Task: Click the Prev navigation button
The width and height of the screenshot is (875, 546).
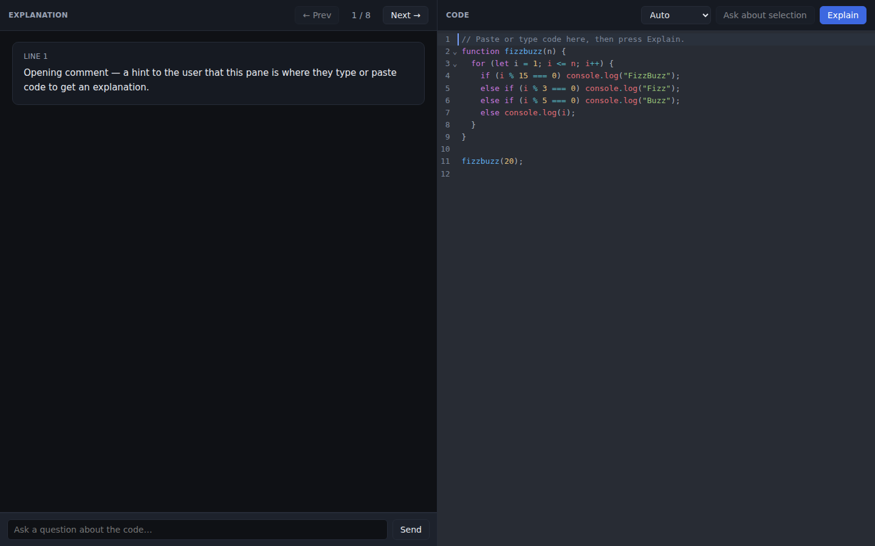Action: click(x=317, y=15)
